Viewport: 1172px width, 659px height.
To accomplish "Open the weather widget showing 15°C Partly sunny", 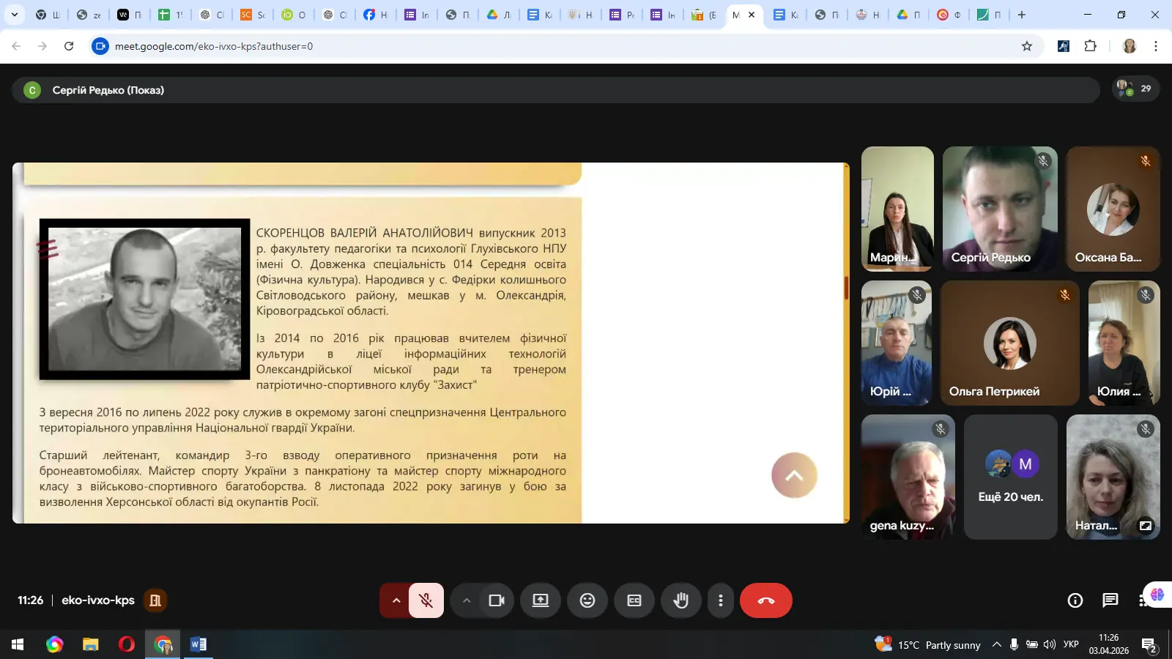I will coord(927,644).
